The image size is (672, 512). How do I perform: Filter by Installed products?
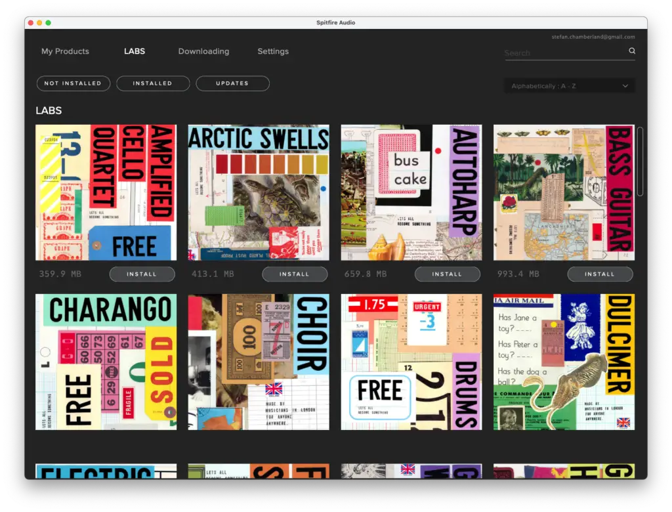[152, 83]
